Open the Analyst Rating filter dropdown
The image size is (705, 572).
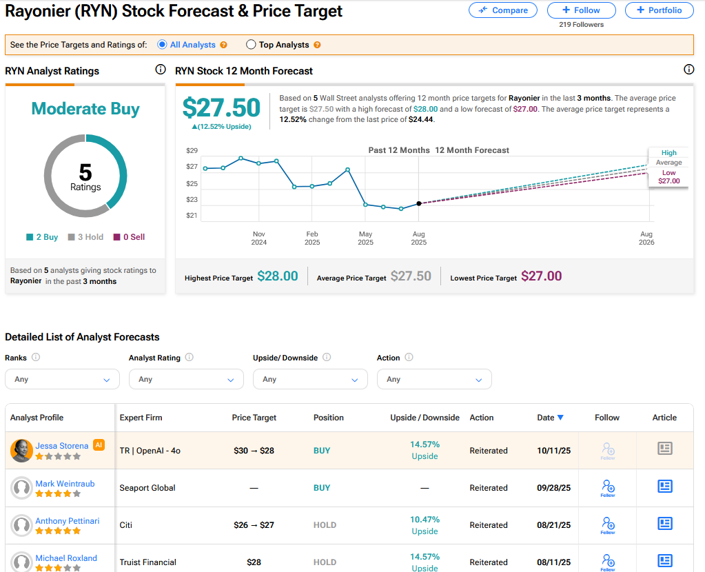(x=186, y=379)
